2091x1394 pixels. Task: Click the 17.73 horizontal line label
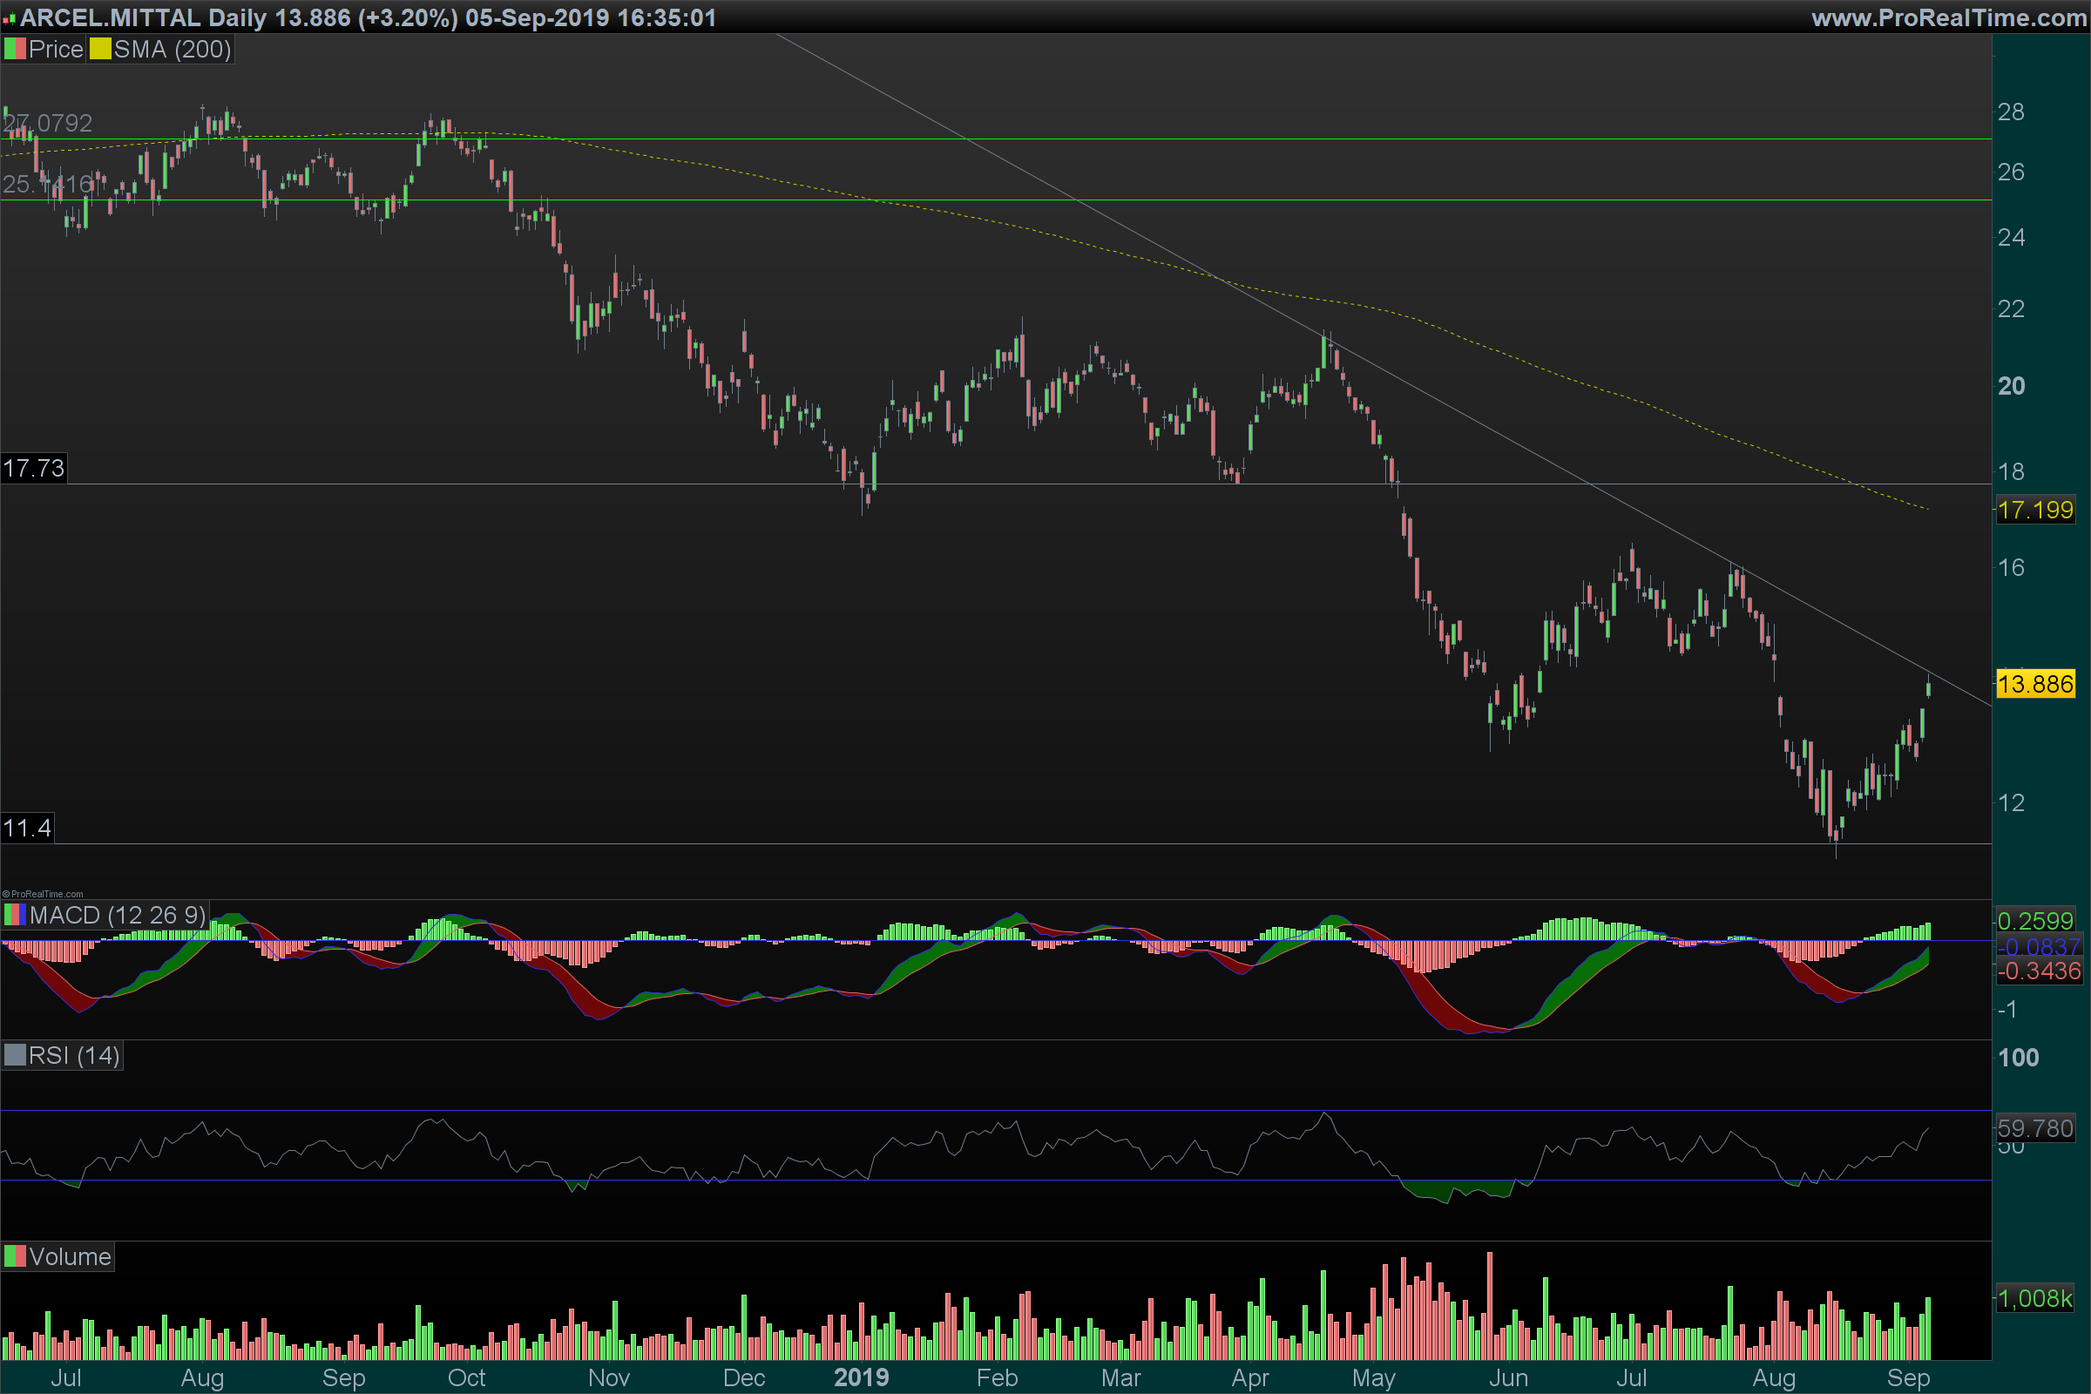(x=34, y=469)
